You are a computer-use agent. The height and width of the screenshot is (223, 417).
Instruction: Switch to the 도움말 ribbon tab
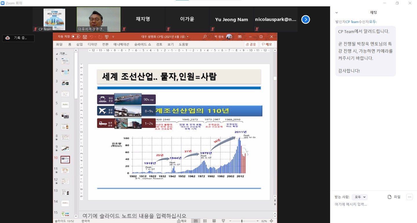click(x=183, y=44)
